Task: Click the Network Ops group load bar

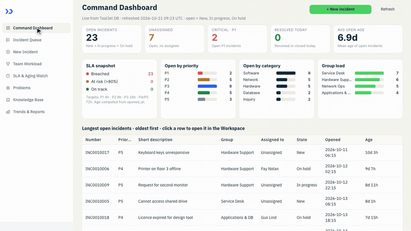Action: coord(365,86)
